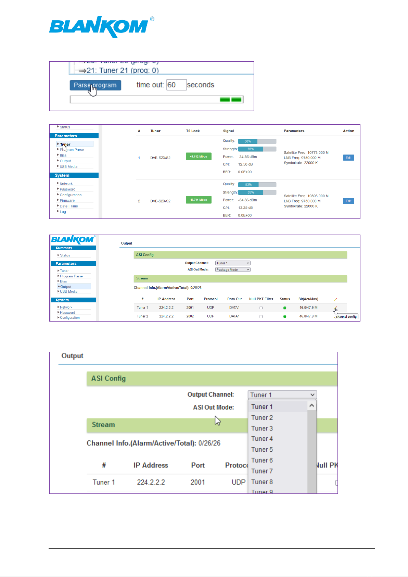
Task: Click the Parse program button
Action: (x=95, y=85)
